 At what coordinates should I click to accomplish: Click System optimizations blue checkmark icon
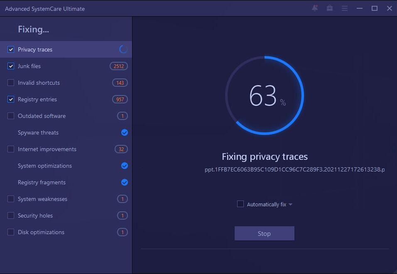coord(124,166)
